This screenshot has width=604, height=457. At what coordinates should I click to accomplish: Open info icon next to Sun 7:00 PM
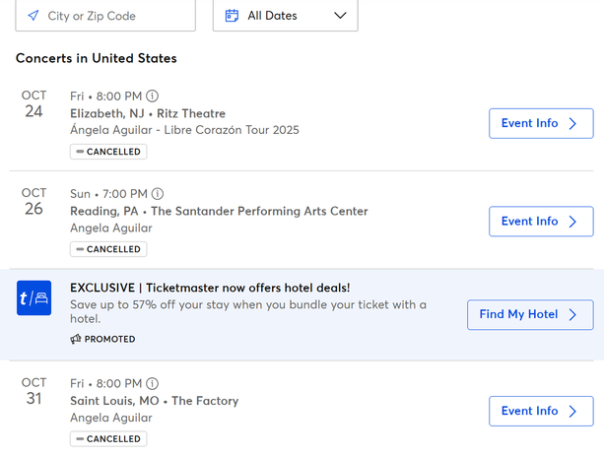[158, 194]
